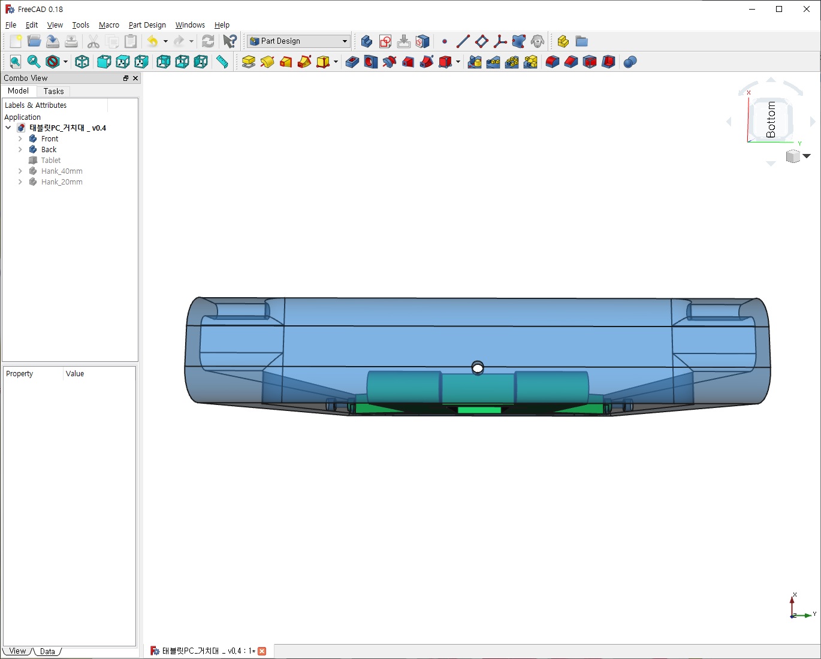
Task: Switch to the Data property tab
Action: tap(47, 651)
